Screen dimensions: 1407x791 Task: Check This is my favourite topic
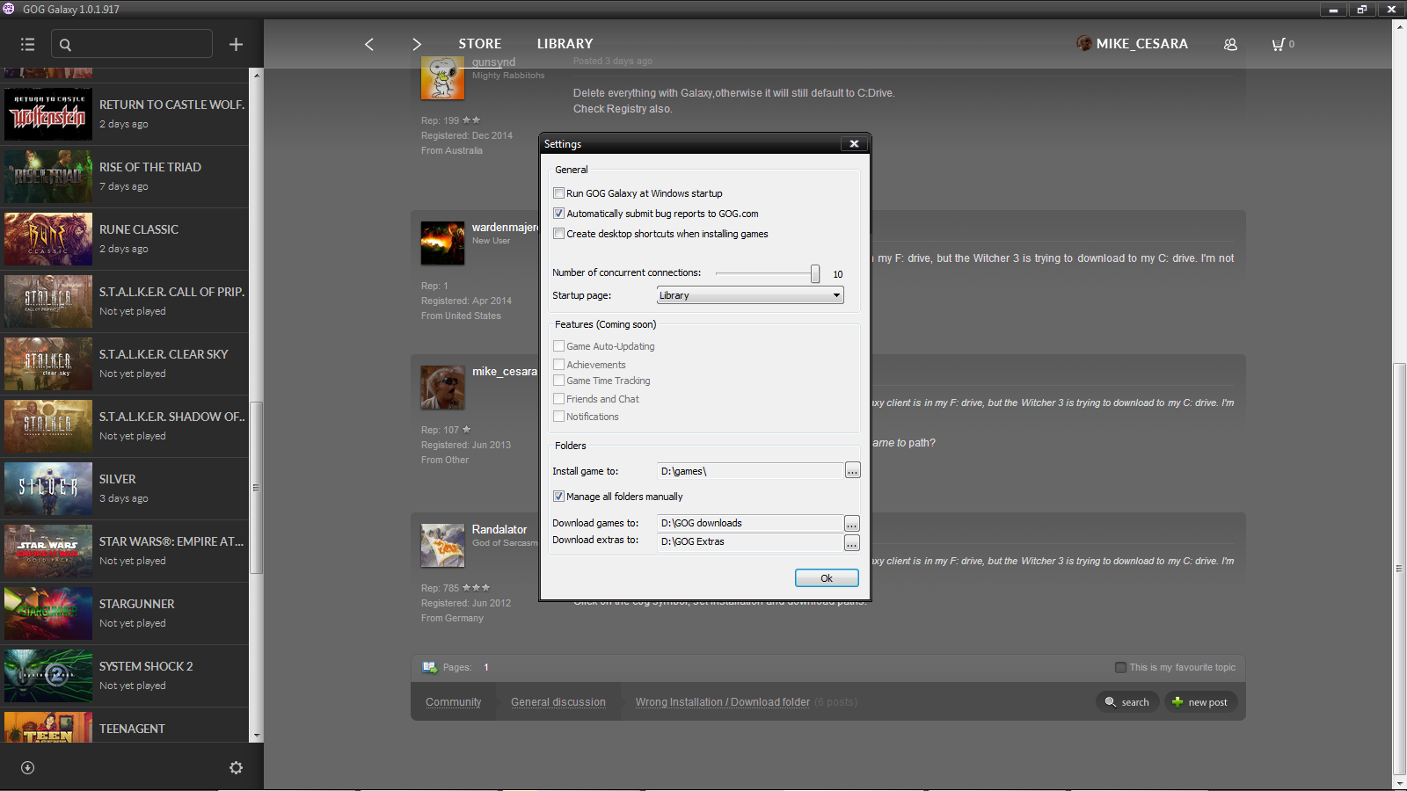pos(1120,667)
